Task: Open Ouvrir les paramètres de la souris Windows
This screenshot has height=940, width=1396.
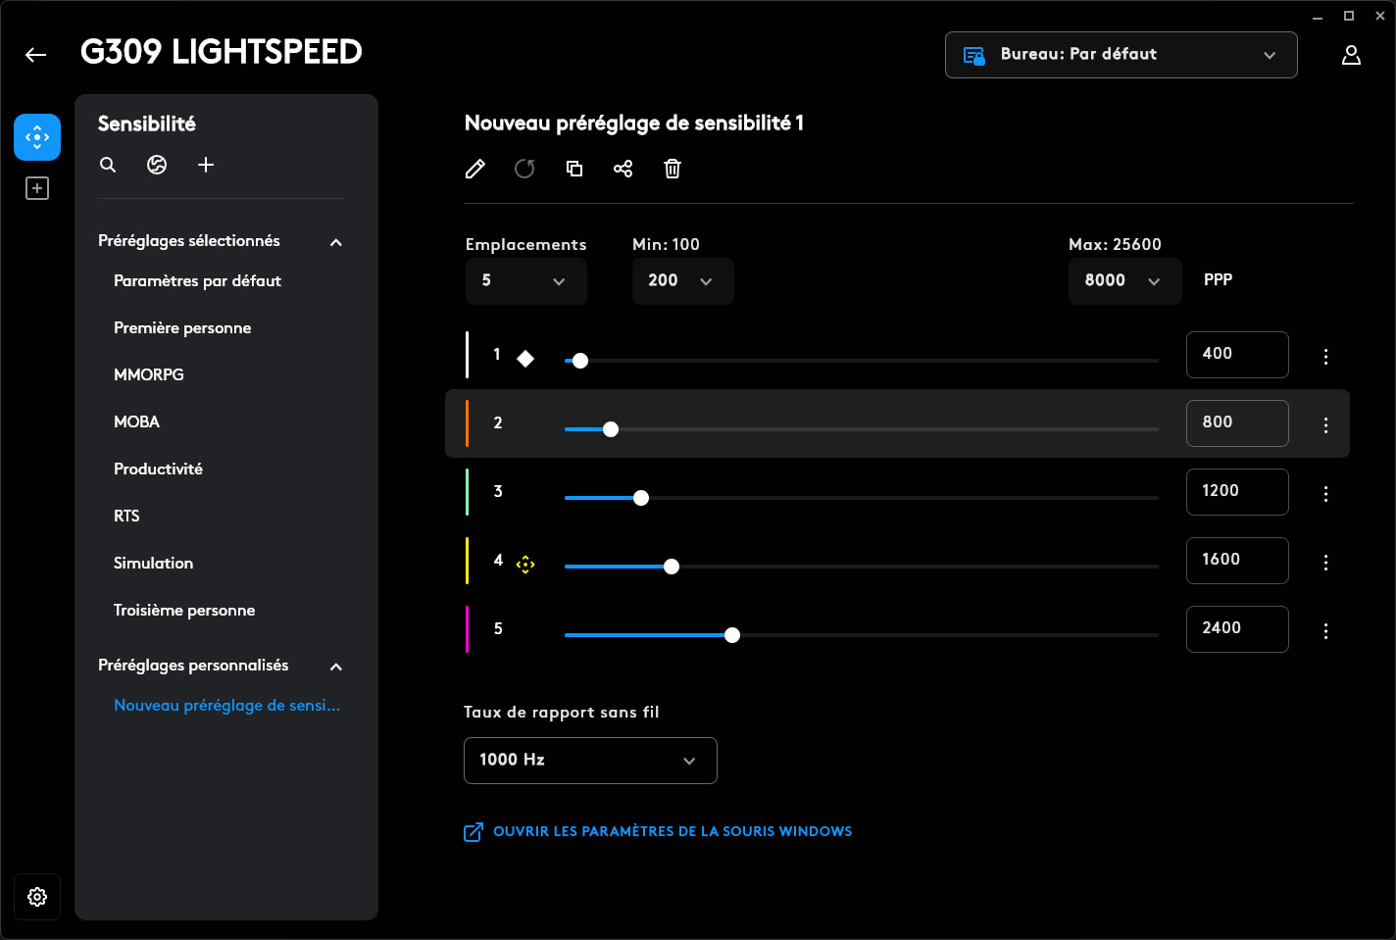Action: [673, 831]
